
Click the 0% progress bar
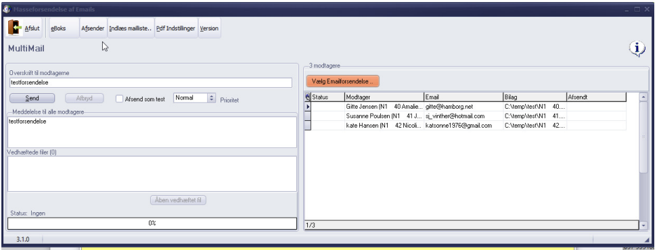coord(152,223)
